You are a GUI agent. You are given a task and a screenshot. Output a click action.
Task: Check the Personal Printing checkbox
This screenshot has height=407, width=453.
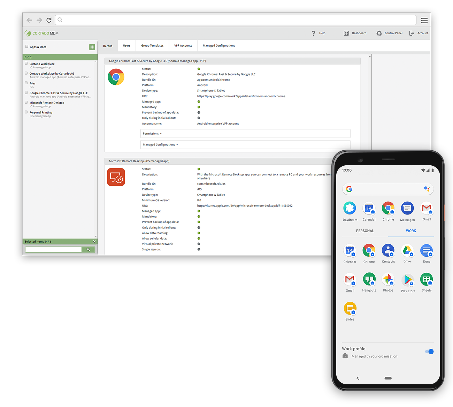click(26, 112)
